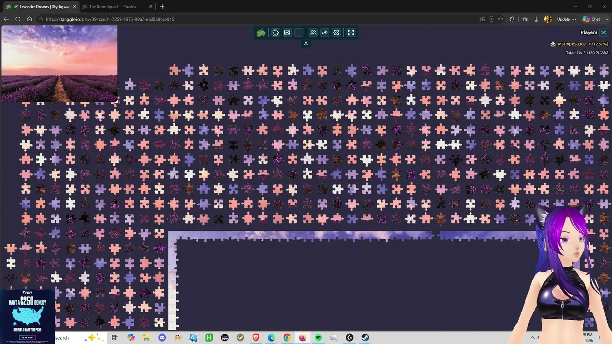Launch Copilot from the taskbar

pyautogui.click(x=131, y=338)
